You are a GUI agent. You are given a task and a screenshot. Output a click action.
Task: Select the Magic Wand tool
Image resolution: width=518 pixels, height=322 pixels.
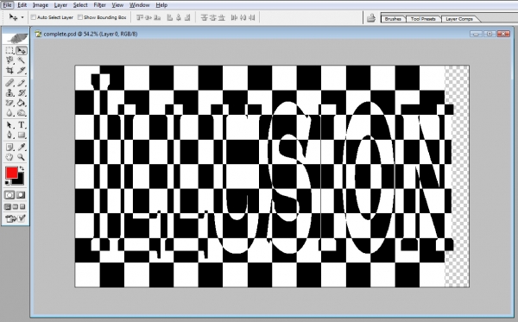21,60
